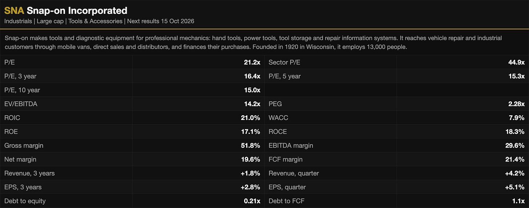Select the PEG value 2.28x
Screen dimensions: 529x208
516,104
